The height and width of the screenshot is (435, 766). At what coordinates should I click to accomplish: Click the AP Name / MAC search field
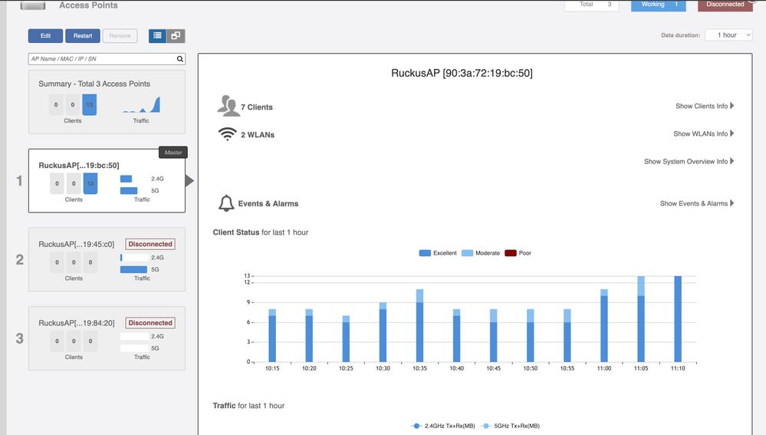point(101,59)
